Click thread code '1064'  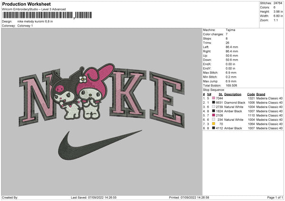click(x=251, y=124)
